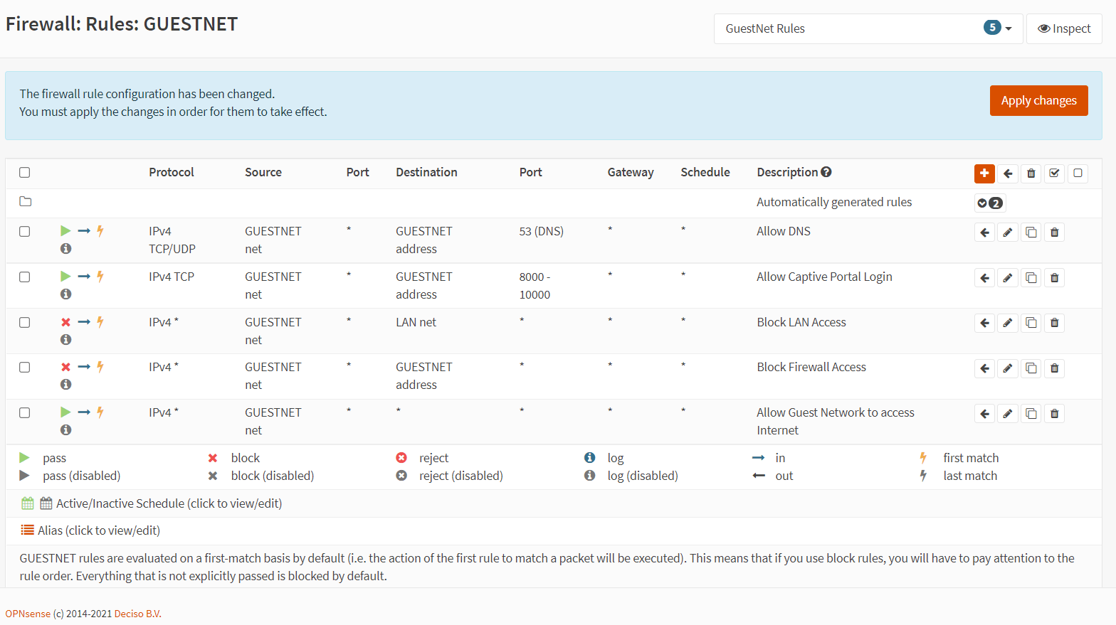Click the orange add rule plus icon

tap(984, 173)
